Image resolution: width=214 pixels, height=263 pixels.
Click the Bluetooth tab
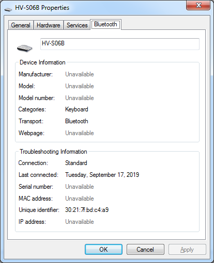click(x=105, y=24)
